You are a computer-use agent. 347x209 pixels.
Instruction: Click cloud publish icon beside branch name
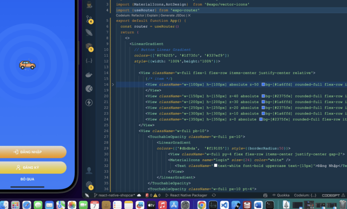click(139, 195)
